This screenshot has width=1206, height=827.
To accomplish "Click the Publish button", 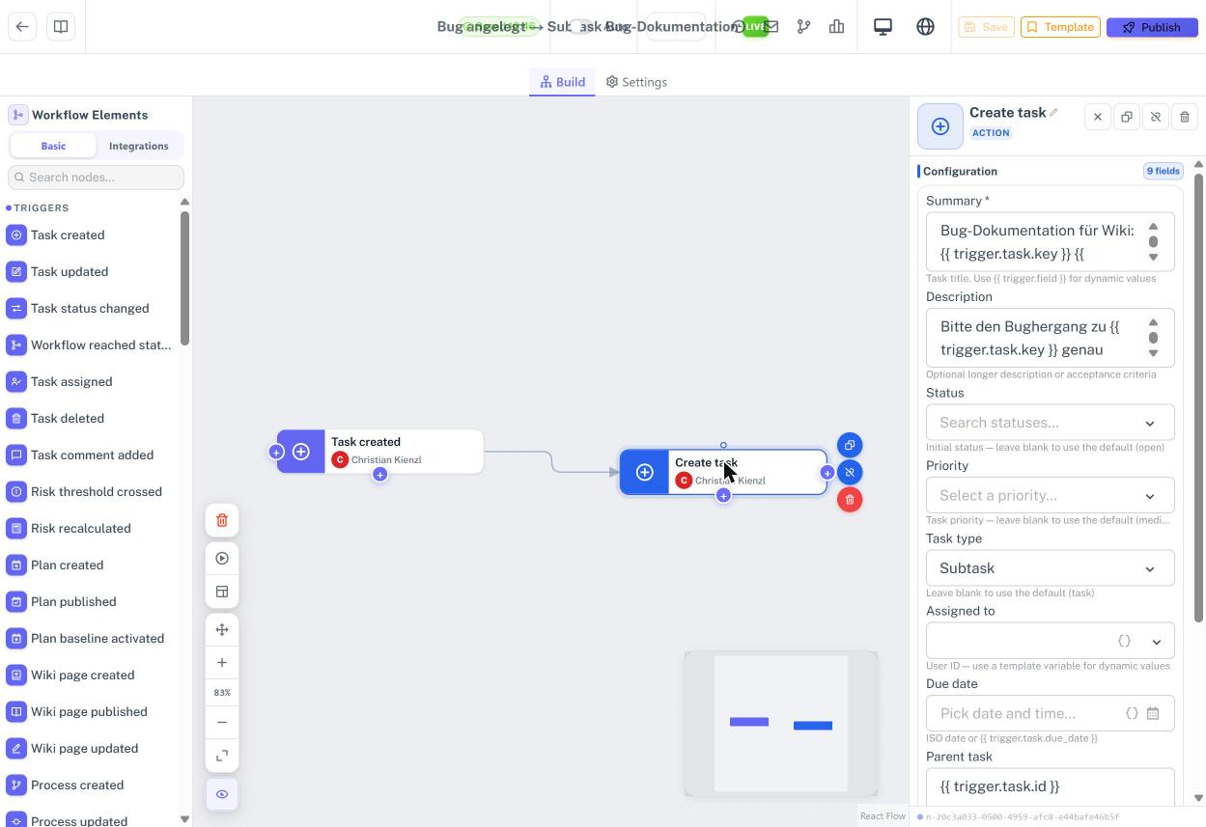I will point(1152,27).
